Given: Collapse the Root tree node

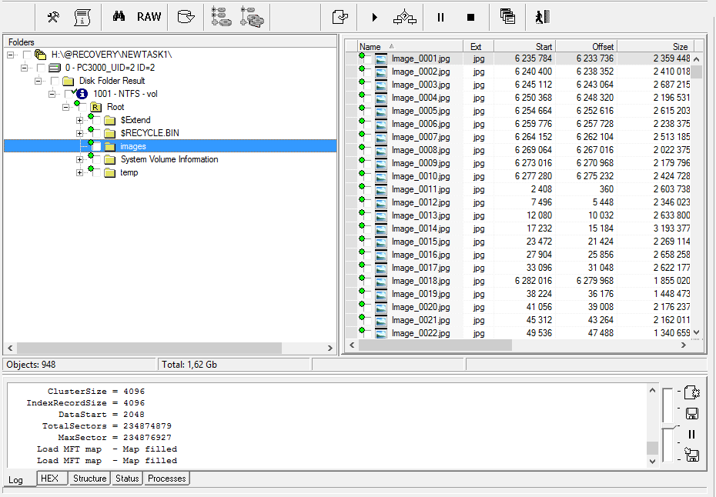Looking at the screenshot, I should click(66, 107).
